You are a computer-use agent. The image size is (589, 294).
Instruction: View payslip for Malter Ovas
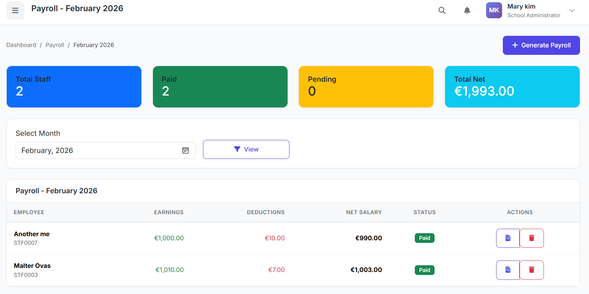(x=507, y=270)
